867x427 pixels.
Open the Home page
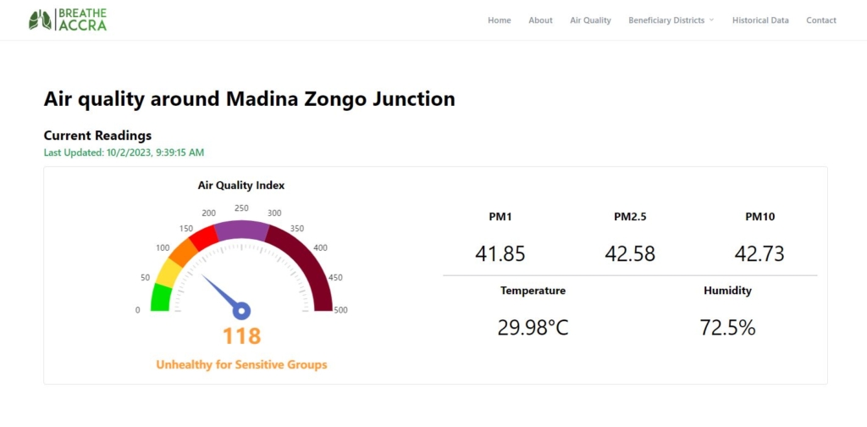pos(500,20)
